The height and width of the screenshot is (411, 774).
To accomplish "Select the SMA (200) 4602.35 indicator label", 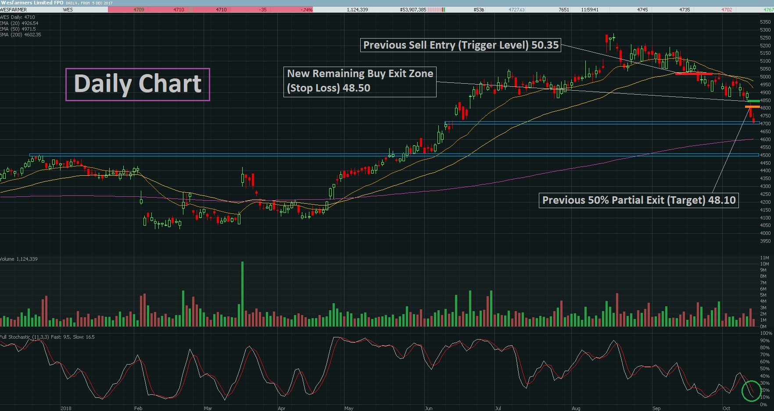I will (21, 35).
